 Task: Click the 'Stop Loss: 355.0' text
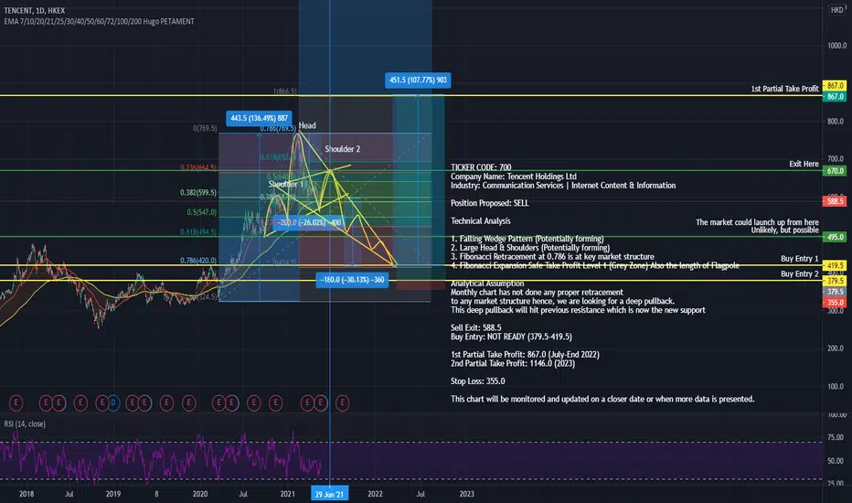(477, 381)
